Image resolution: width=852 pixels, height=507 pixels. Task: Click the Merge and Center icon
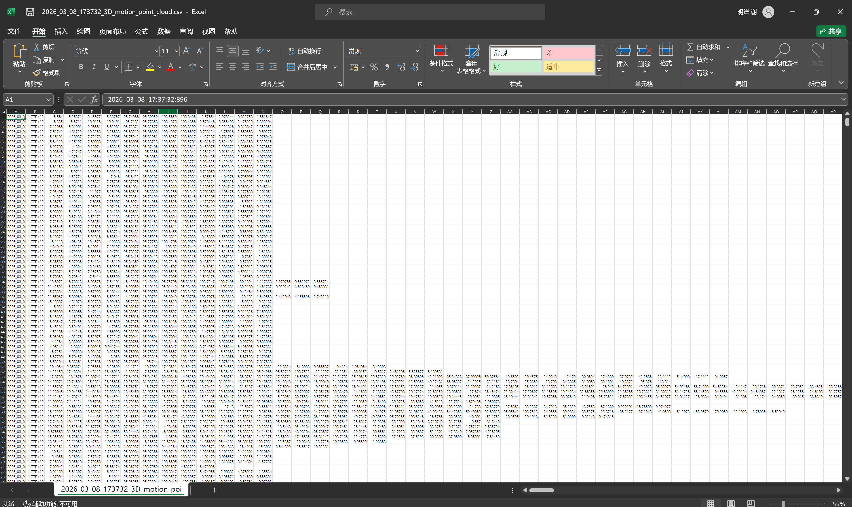point(291,67)
